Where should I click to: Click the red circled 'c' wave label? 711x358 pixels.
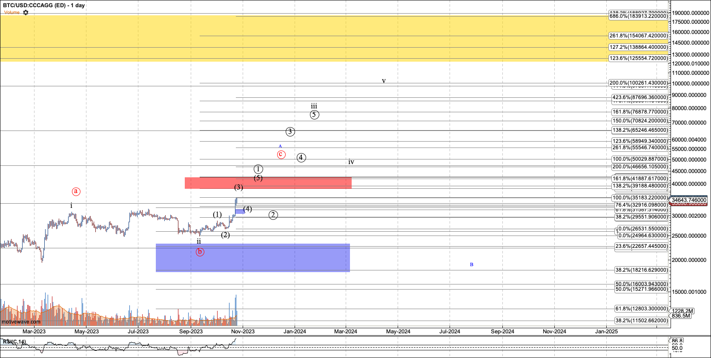tap(281, 154)
